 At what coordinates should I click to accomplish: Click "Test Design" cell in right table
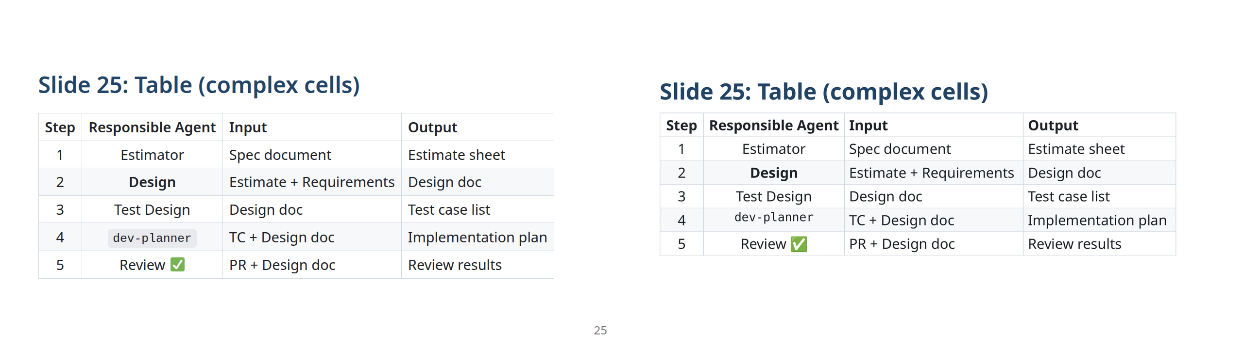(774, 196)
